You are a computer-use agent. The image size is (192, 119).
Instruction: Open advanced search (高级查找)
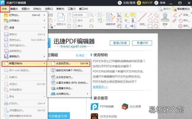(181, 9)
